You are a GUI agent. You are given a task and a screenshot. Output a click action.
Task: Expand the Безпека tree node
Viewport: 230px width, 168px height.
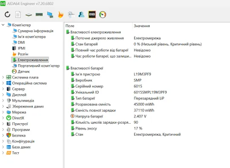(x=3, y=136)
